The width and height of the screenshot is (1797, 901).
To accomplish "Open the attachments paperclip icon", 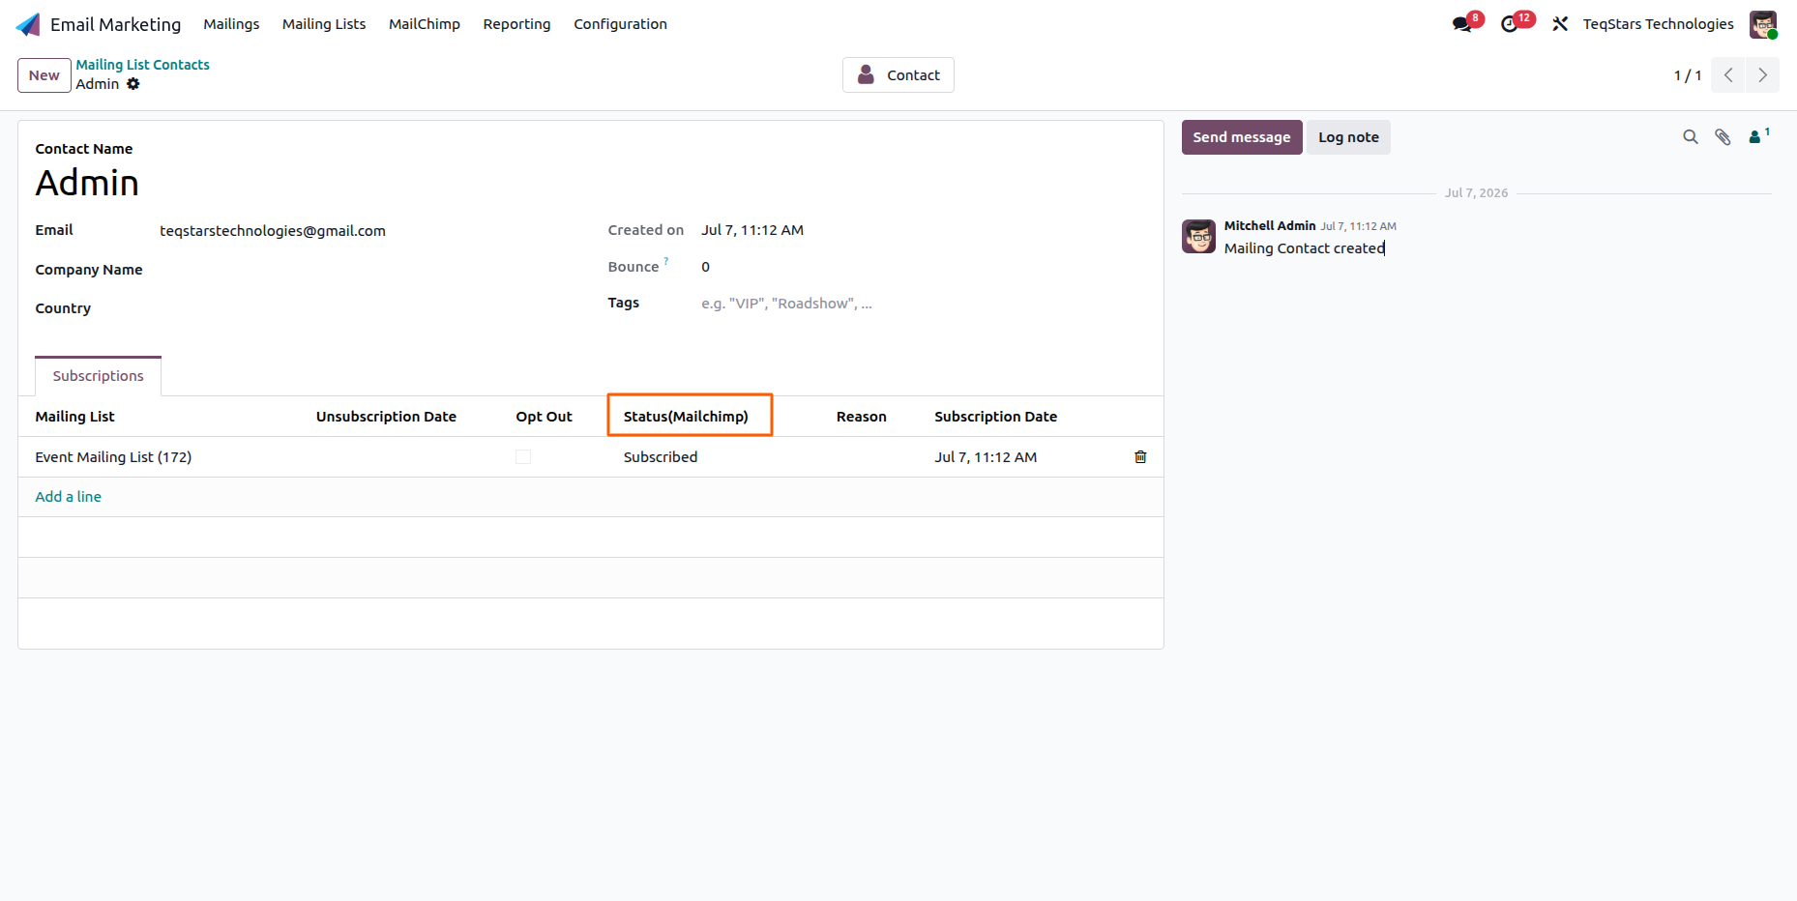I will click(x=1723, y=137).
